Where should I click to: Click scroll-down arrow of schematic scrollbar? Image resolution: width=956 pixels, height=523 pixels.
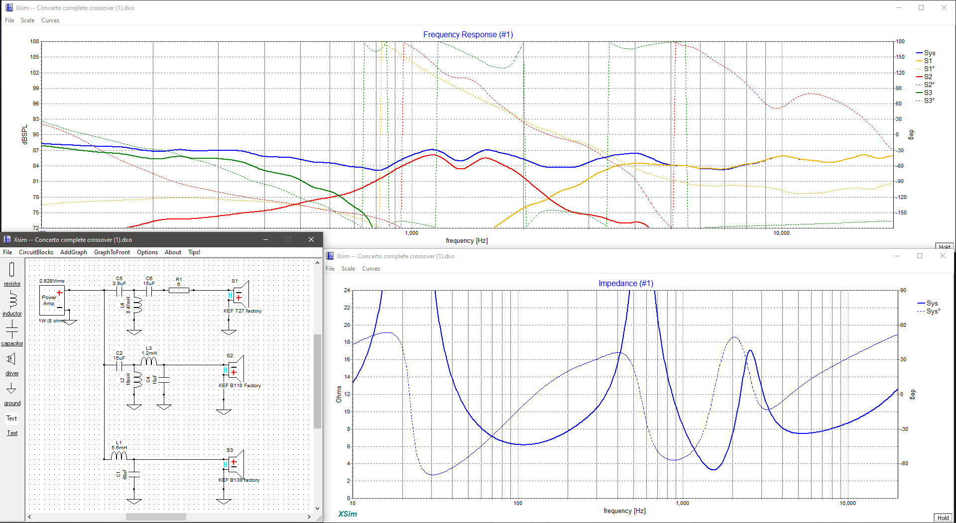(317, 508)
